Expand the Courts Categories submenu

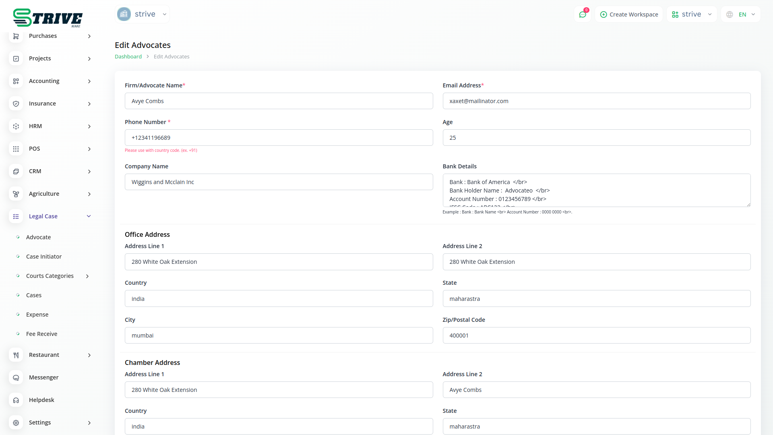coord(87,276)
